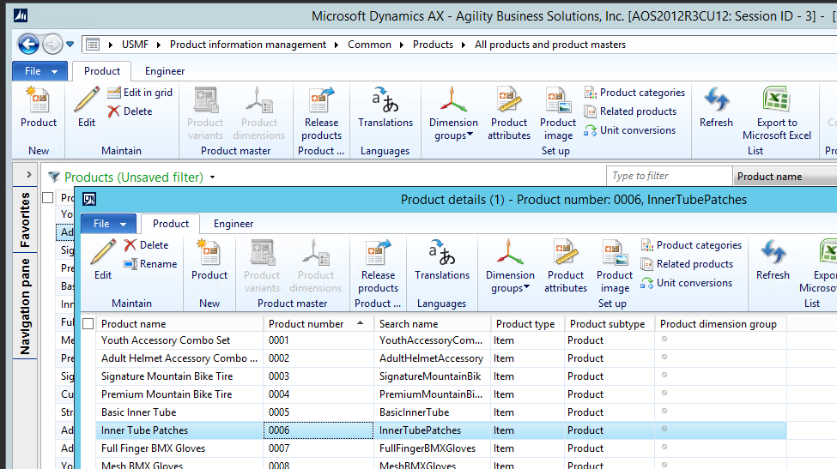Click Search name column header
The height and width of the screenshot is (469, 837).
click(433, 324)
